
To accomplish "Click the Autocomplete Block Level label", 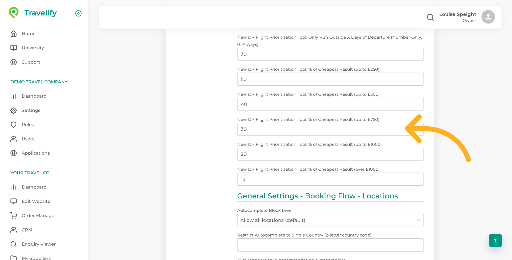I will click(265, 210).
